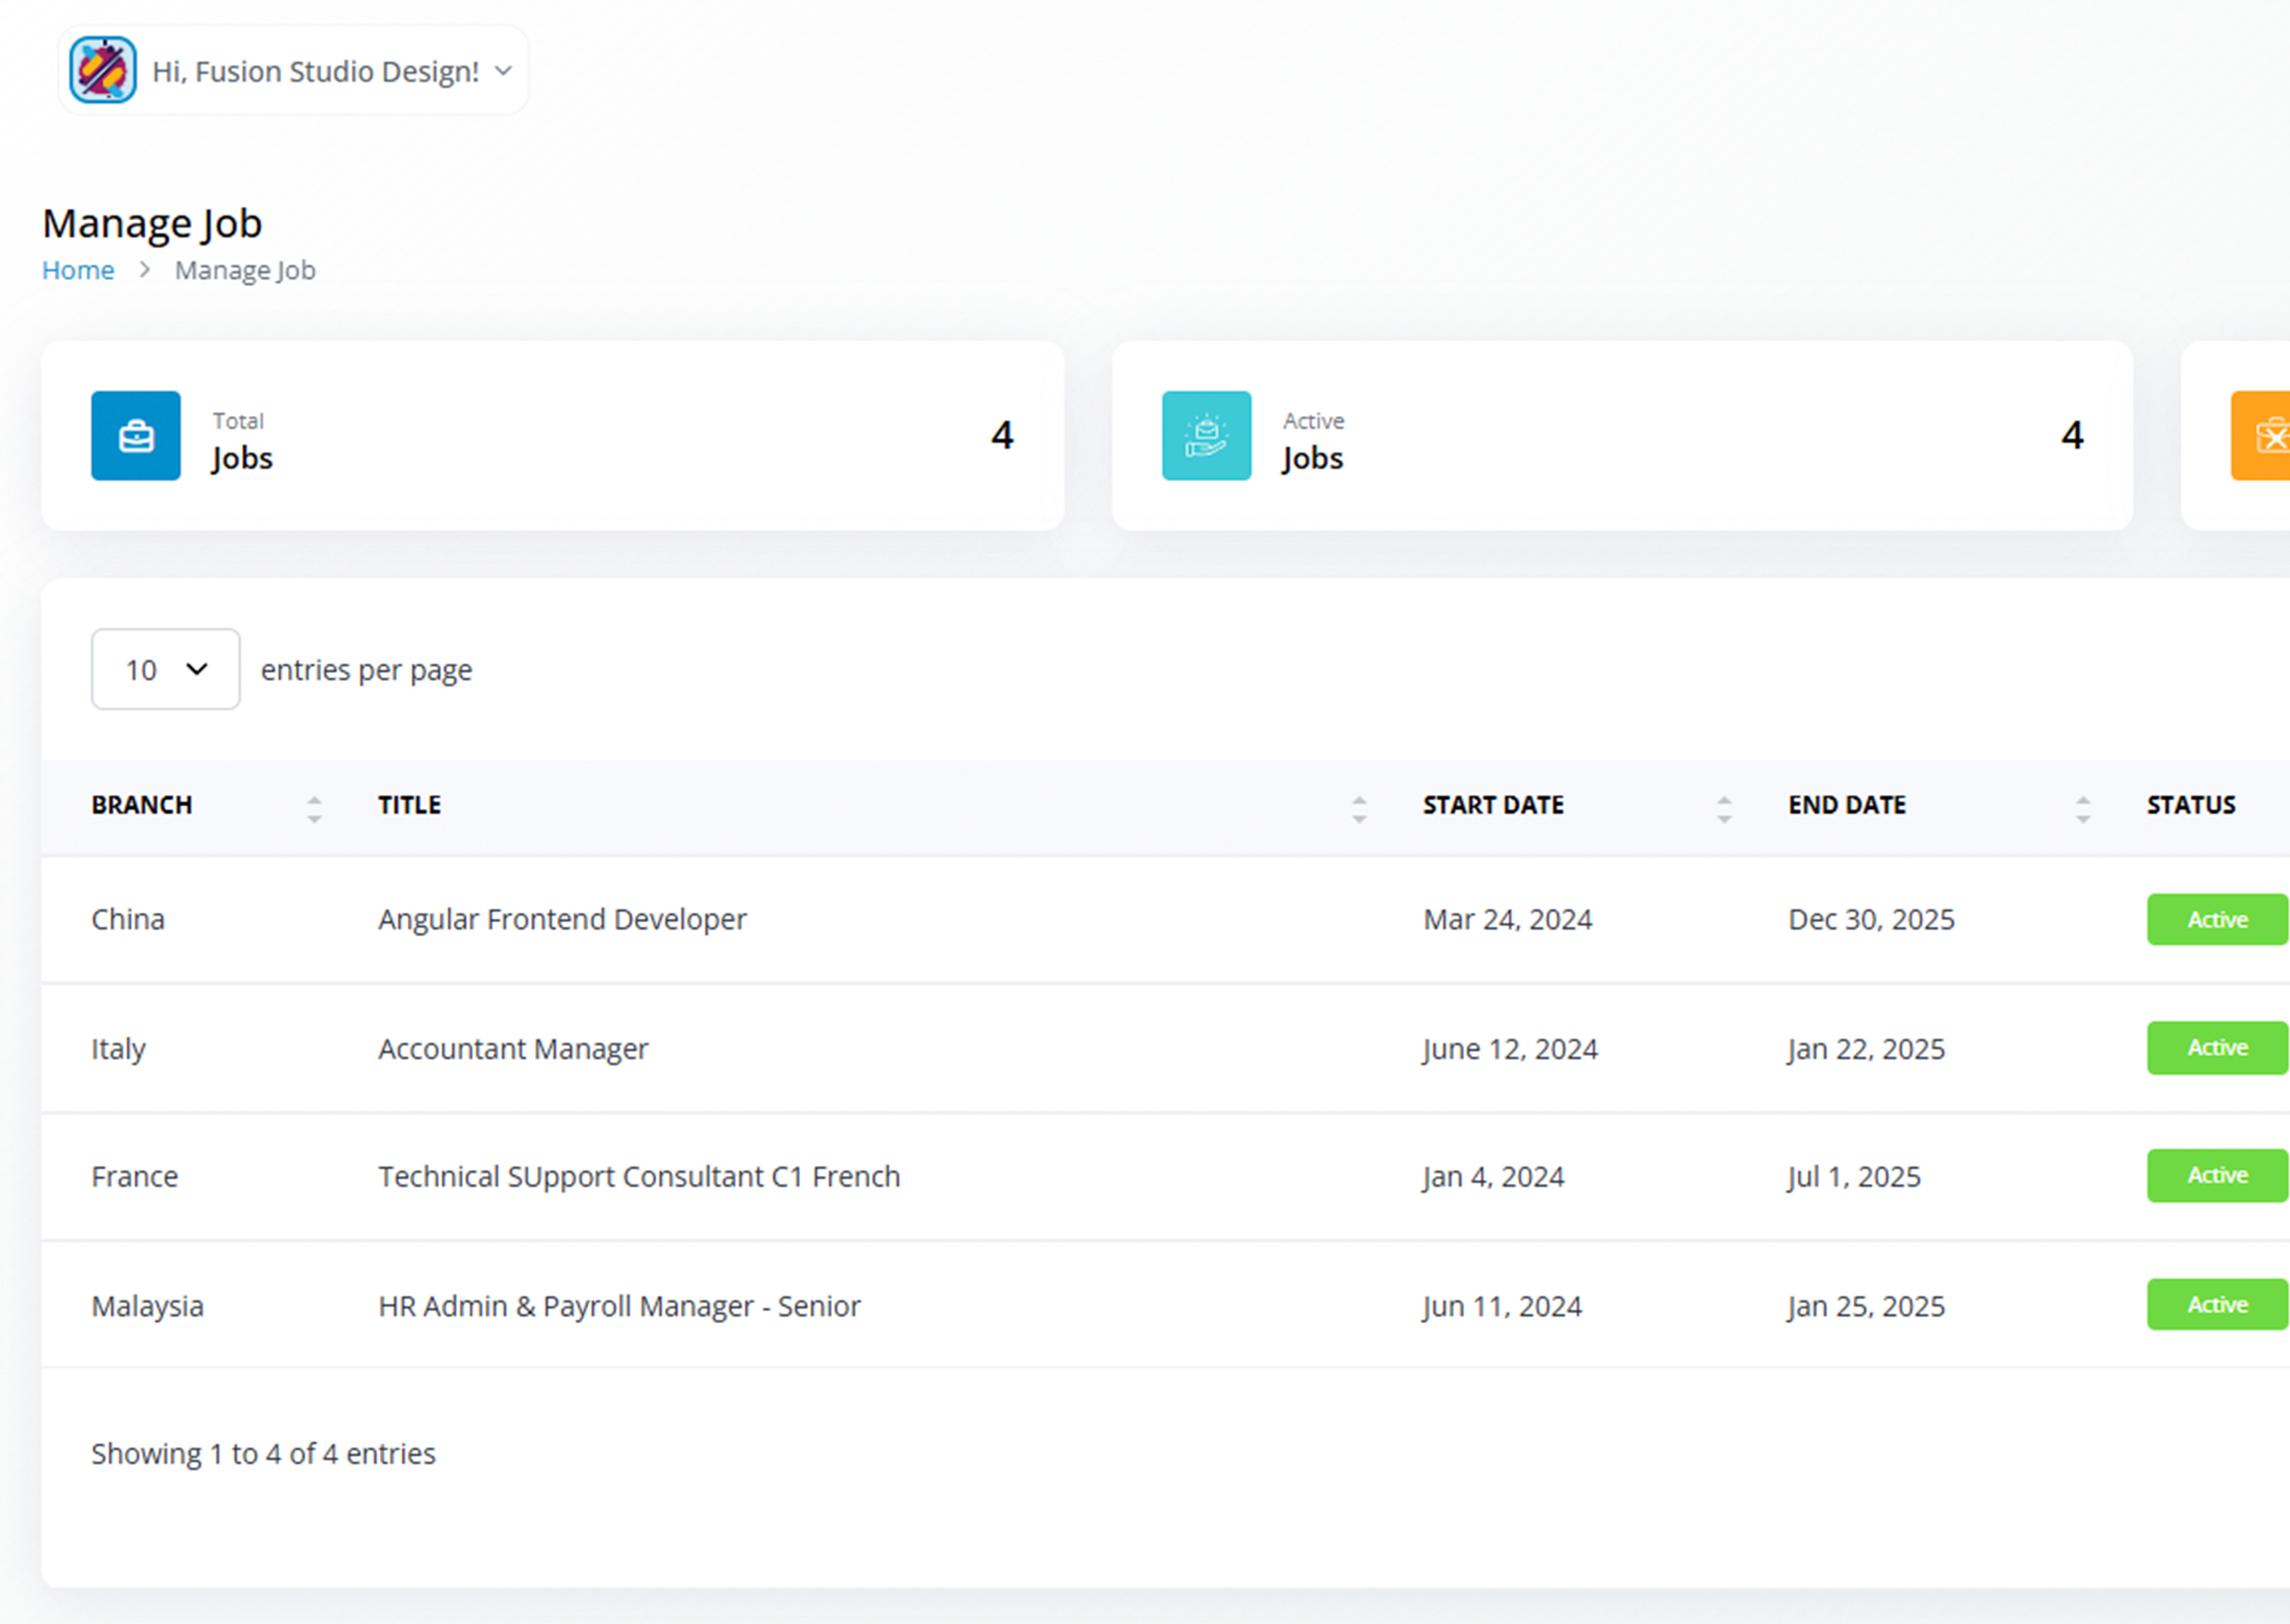
Task: Sort by Start Date column arrows
Action: pos(1724,809)
